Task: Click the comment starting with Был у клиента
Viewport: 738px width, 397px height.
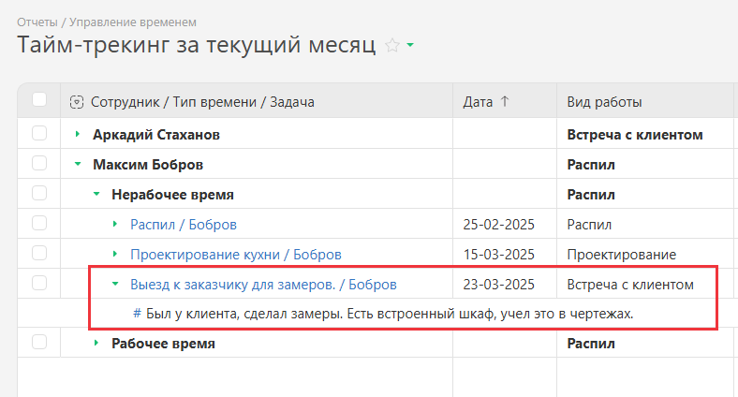Action: [390, 314]
